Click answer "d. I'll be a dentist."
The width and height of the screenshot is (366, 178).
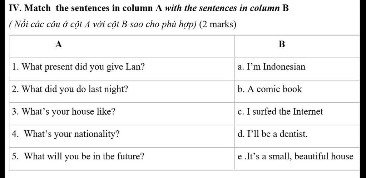pyautogui.click(x=272, y=134)
